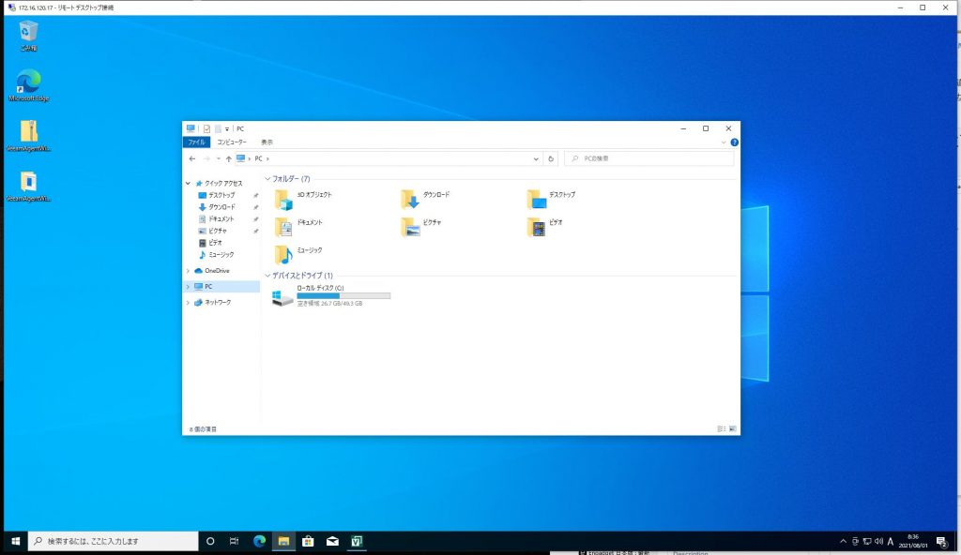Click the New Folder icon in Explorer title bar

pyautogui.click(x=218, y=128)
